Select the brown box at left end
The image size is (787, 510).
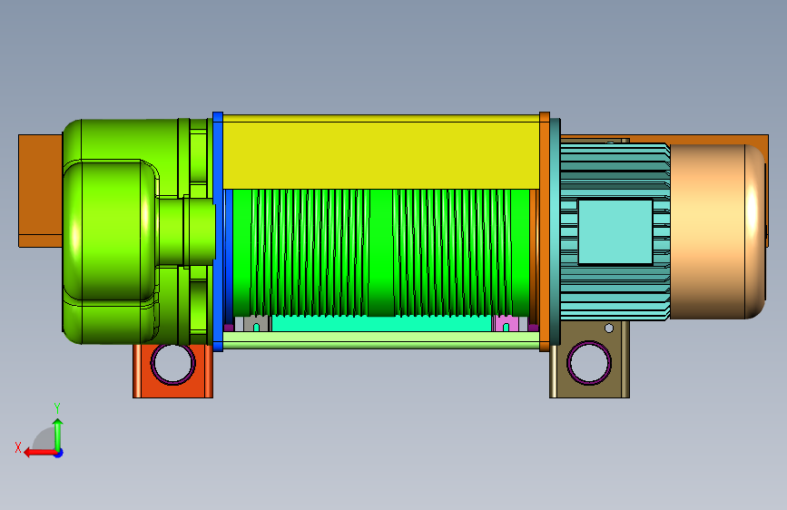tap(40, 191)
